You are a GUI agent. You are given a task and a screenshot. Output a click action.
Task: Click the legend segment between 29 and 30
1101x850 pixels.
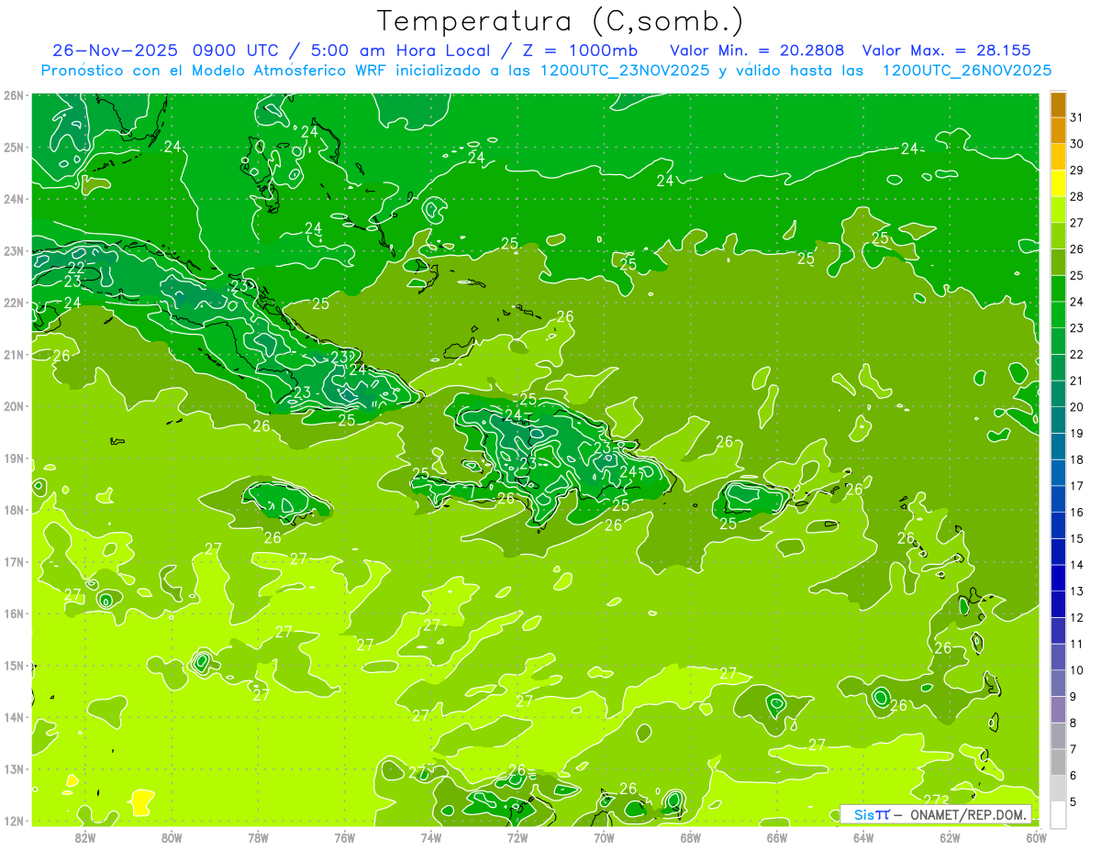pos(1058,157)
